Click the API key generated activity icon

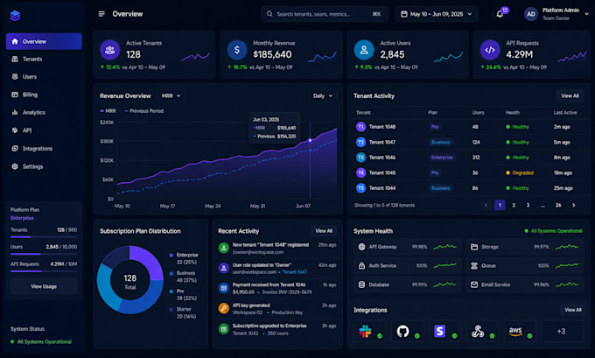coord(223,308)
